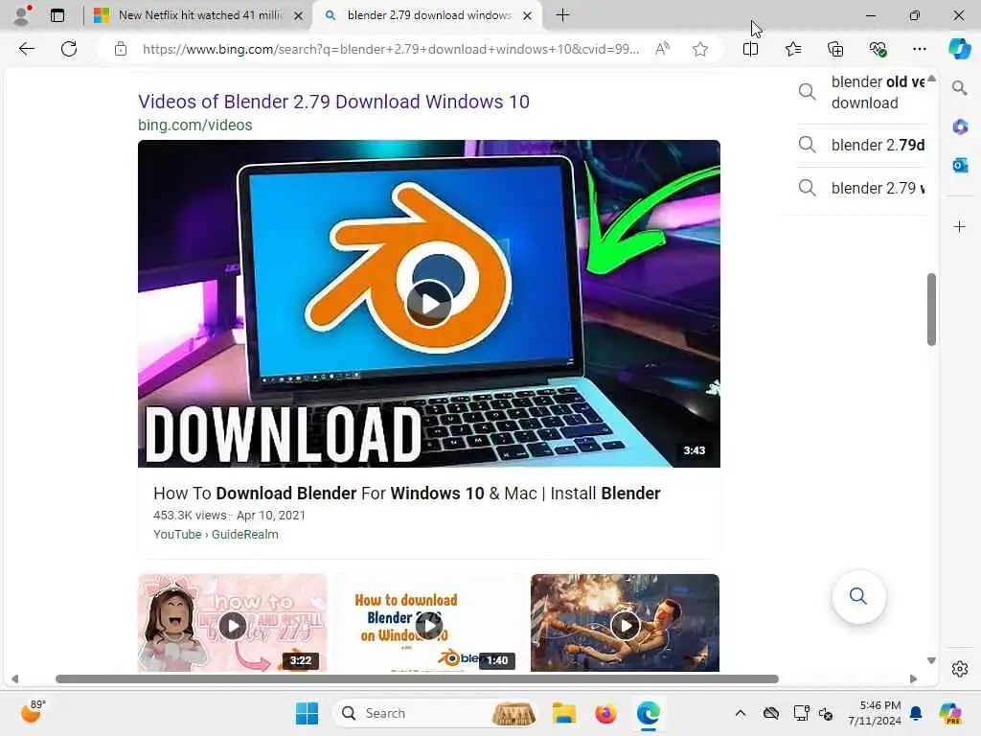The height and width of the screenshot is (736, 981).
Task: Follow the bing.com/videos link
Action: [195, 126]
